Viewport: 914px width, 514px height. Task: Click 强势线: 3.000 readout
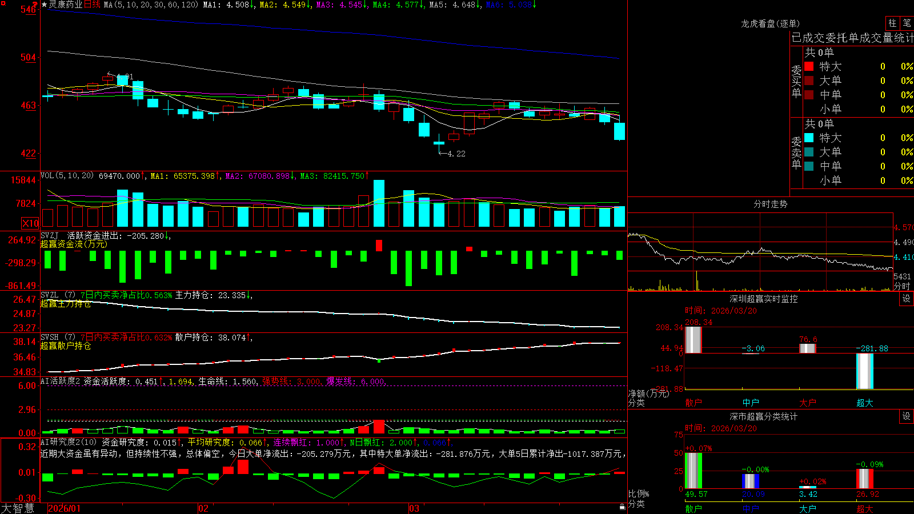pyautogui.click(x=292, y=382)
